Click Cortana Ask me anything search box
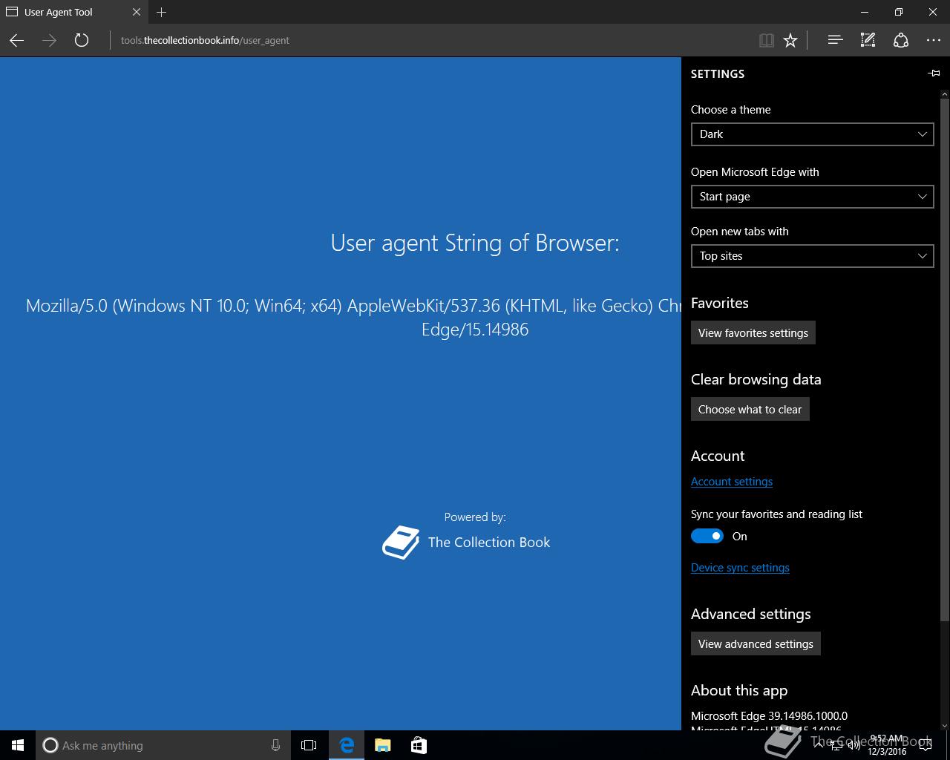Viewport: 950px width, 760px height. pos(163,745)
